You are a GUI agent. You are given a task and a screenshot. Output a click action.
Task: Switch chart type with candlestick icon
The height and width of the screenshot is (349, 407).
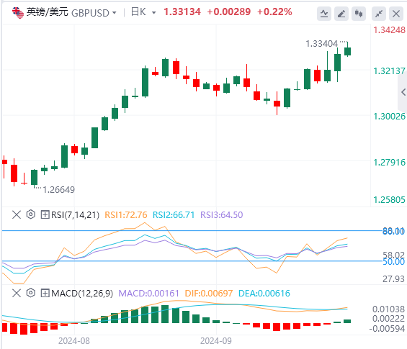click(359, 14)
